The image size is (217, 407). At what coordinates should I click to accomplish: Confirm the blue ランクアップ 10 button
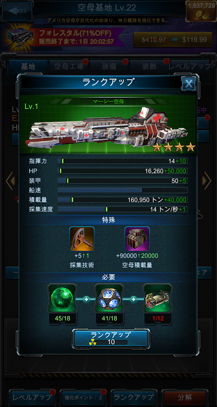[x=111, y=339]
